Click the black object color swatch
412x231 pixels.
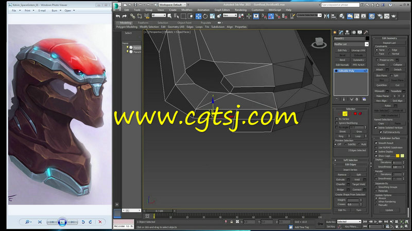367,38
